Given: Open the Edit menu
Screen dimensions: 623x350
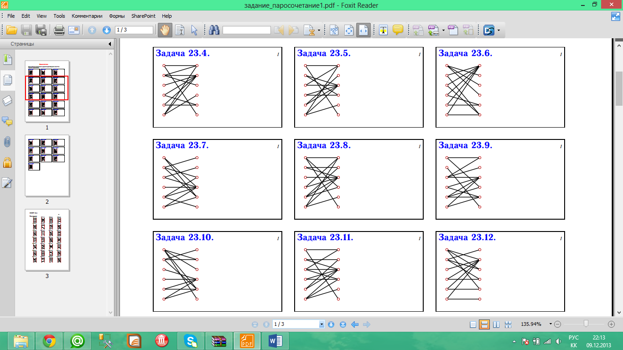Looking at the screenshot, I should coord(26,15).
